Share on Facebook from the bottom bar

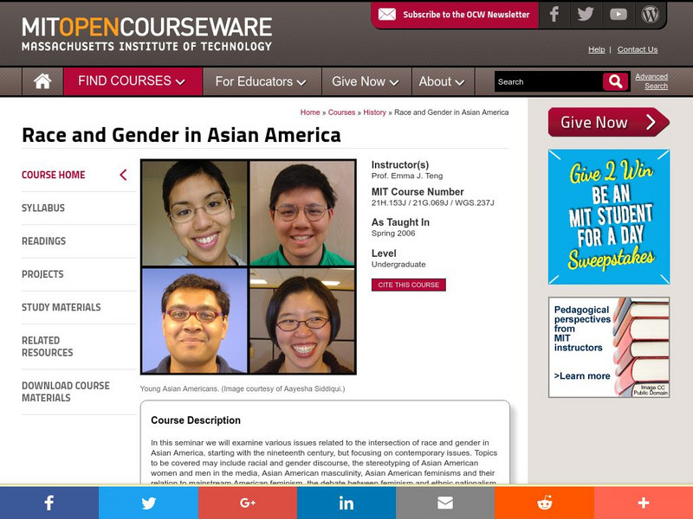[49, 503]
